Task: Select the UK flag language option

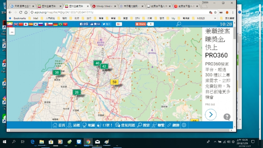Action: [x=16, y=24]
